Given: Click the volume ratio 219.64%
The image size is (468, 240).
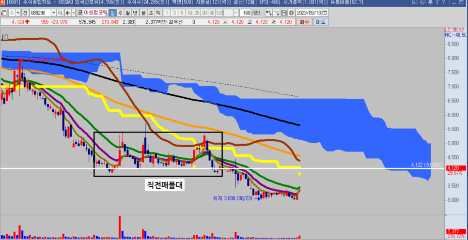Looking at the screenshot, I should click(110, 22).
